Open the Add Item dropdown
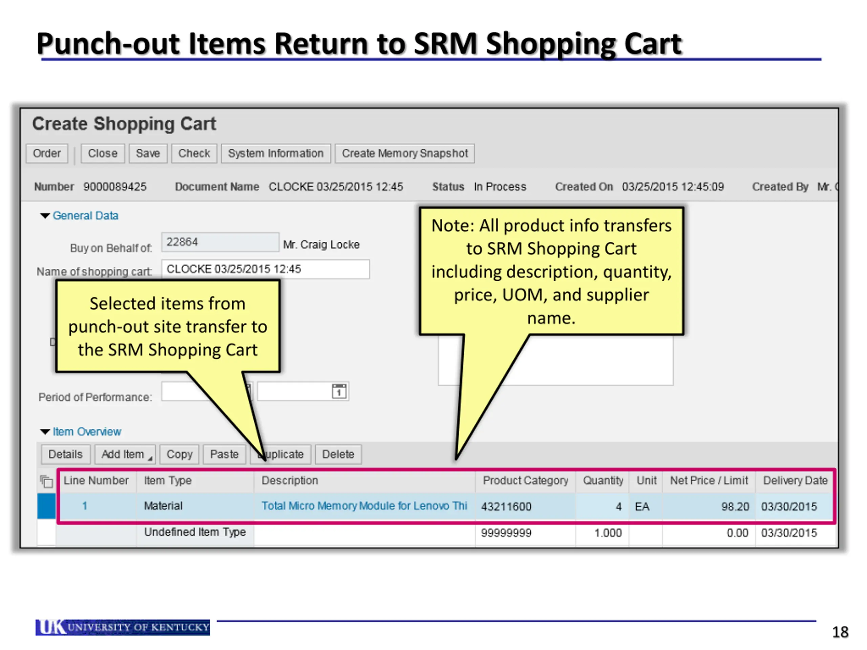This screenshot has height=650, width=867. [125, 454]
